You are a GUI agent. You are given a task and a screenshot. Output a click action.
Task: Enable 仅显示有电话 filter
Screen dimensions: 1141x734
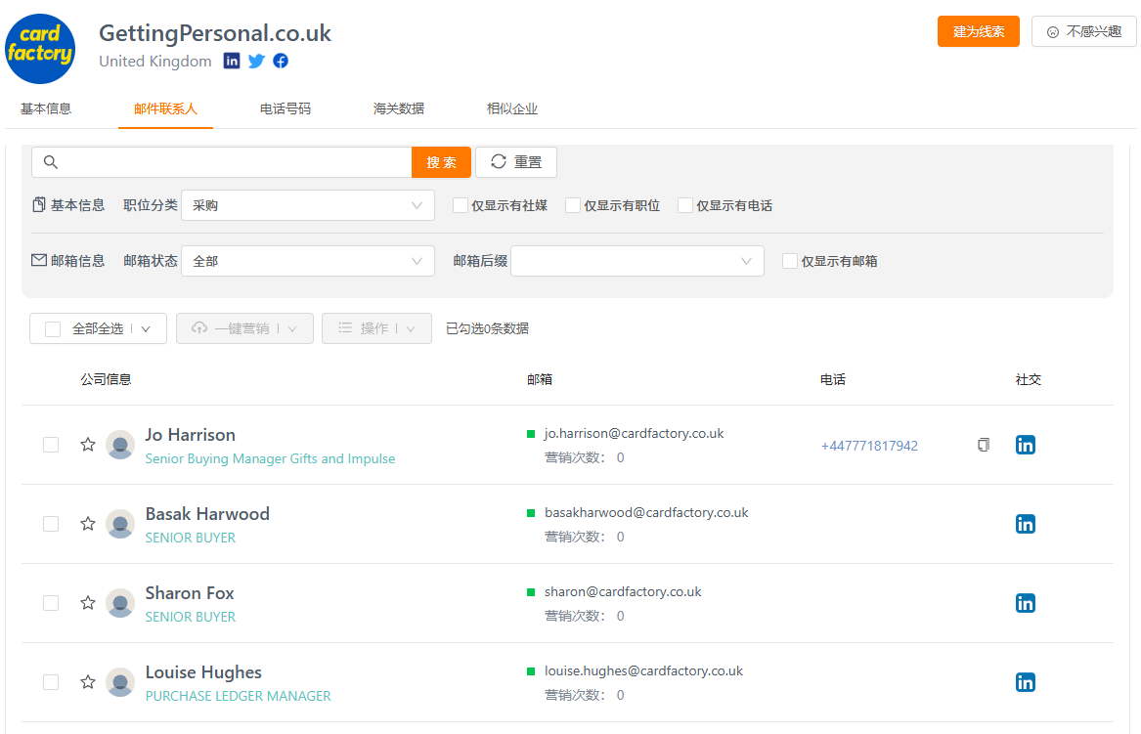tap(684, 206)
